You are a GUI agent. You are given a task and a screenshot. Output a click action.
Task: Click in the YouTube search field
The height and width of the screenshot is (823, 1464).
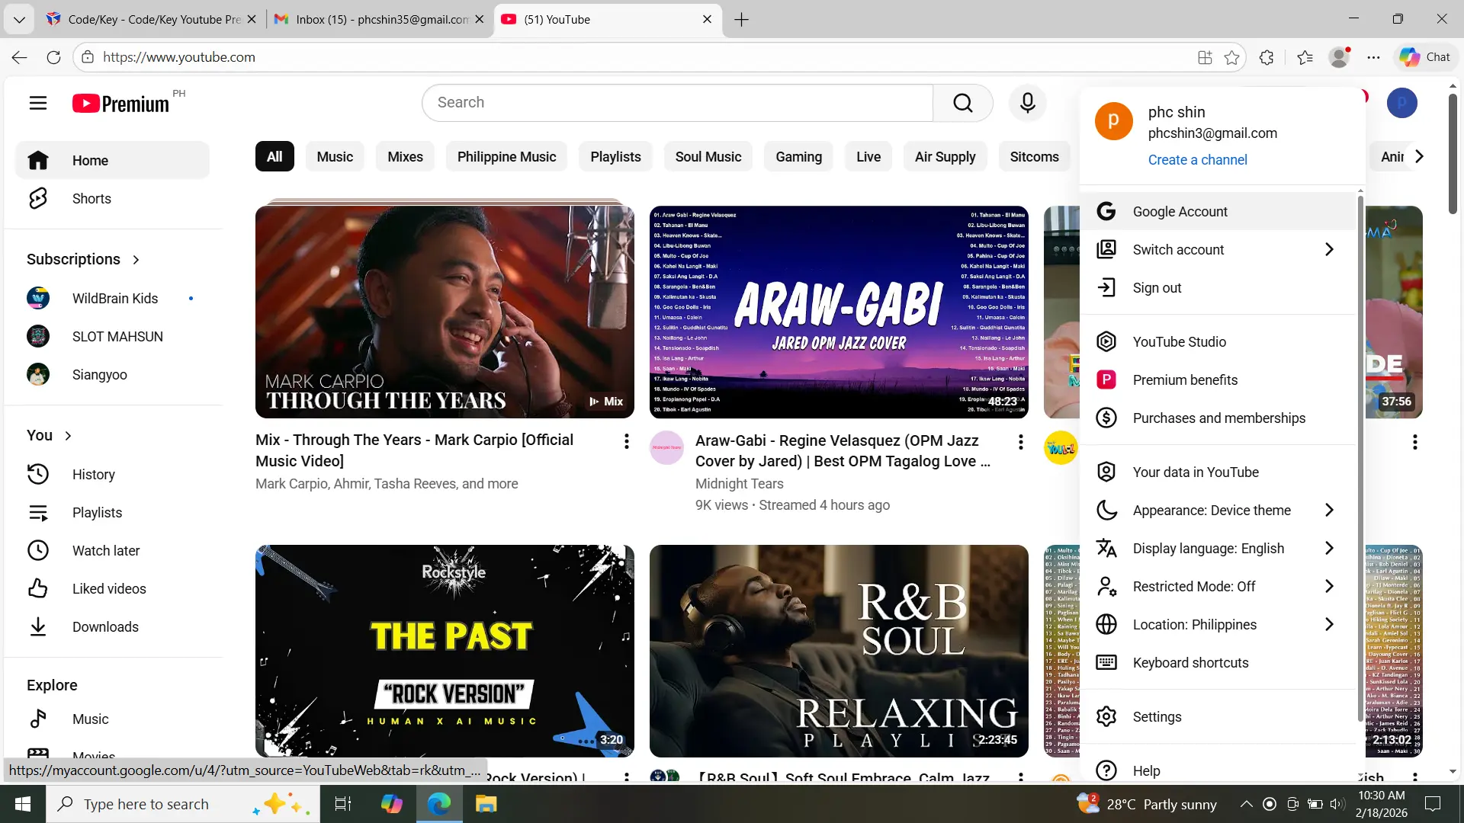point(678,103)
